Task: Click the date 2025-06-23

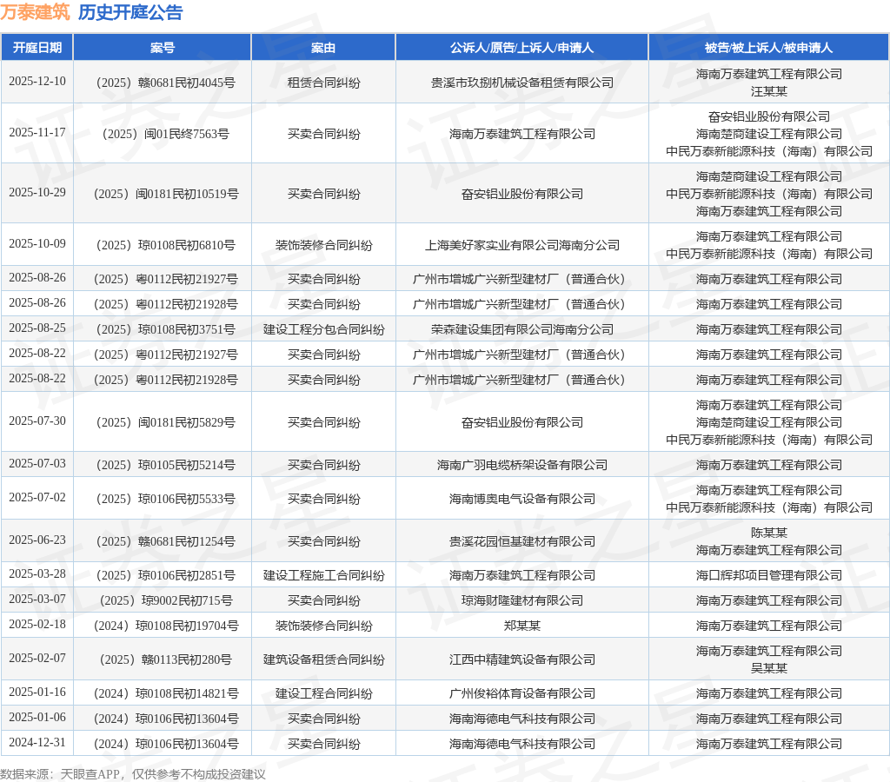Action: click(x=37, y=540)
